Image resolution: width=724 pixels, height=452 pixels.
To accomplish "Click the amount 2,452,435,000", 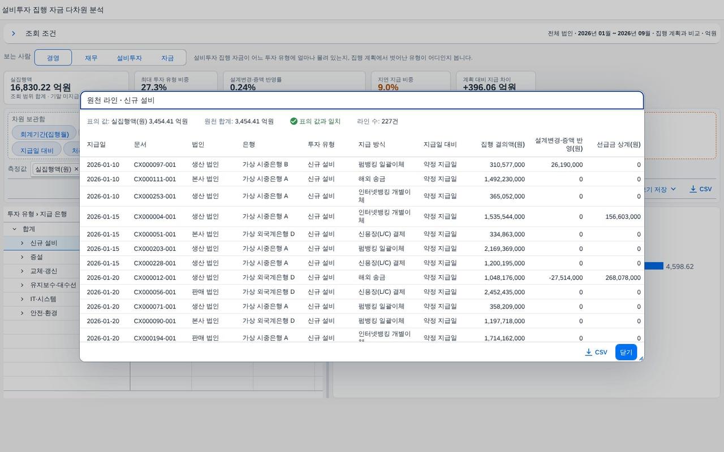I will coord(505,292).
